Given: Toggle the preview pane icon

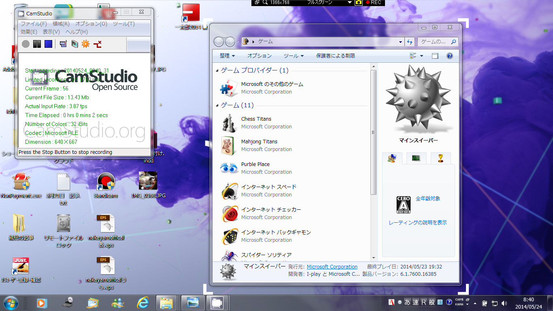Looking at the screenshot, I should (x=435, y=56).
